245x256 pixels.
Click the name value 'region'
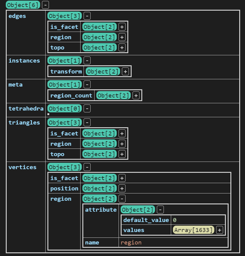click(131, 242)
